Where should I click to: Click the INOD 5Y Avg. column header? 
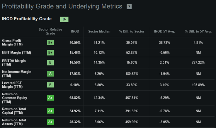click(x=164, y=32)
